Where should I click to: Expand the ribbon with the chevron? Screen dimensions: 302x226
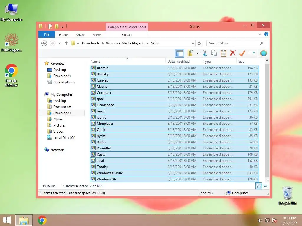pos(260,34)
